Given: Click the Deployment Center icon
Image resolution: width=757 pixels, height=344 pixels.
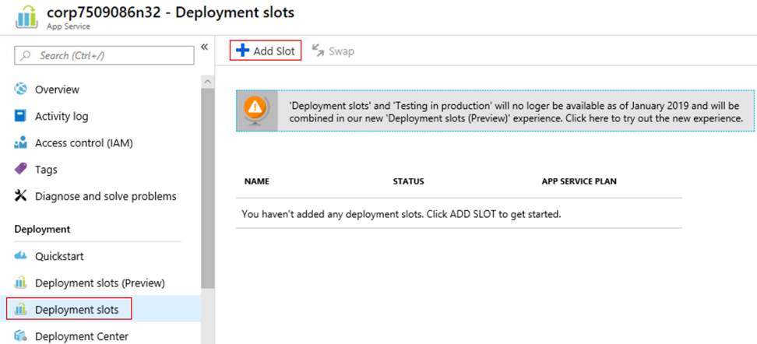Looking at the screenshot, I should (21, 336).
